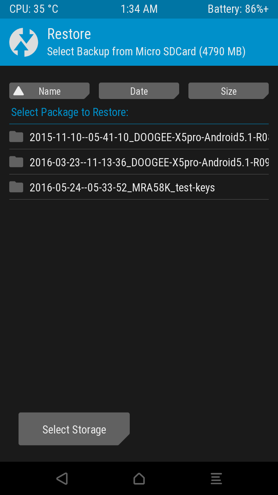The image size is (278, 495).
Task: Tap the ascending sort triangle on Name
Action: (x=19, y=91)
